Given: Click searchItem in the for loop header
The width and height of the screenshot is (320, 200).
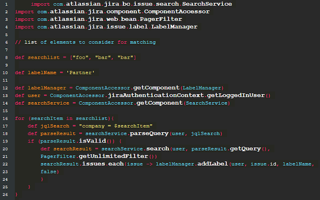Looking at the screenshot, I should [47, 118].
